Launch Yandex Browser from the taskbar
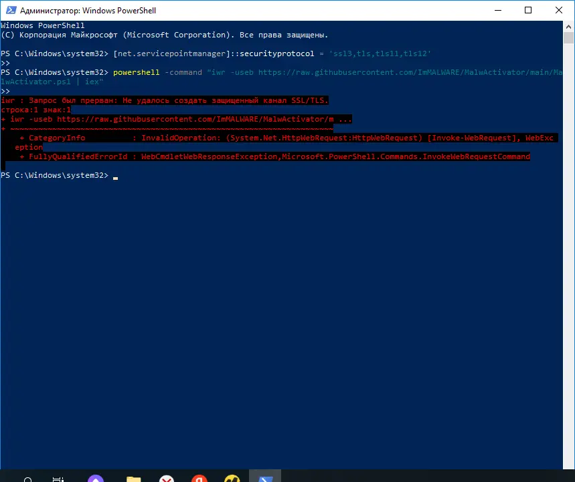This screenshot has width=575, height=482. point(199,479)
